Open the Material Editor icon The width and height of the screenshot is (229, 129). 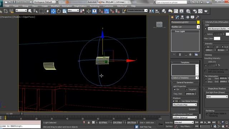click(188, 11)
